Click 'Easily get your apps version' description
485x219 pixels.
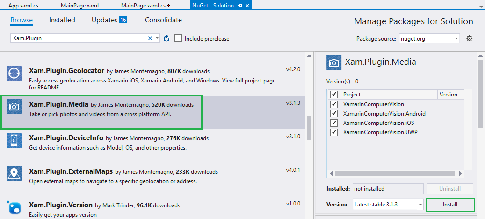pos(63,215)
